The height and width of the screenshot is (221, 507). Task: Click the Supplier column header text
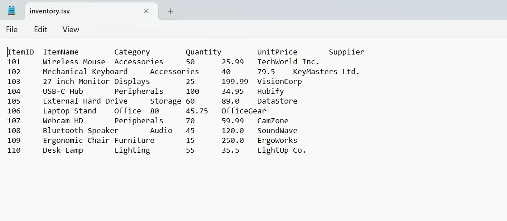tap(346, 52)
